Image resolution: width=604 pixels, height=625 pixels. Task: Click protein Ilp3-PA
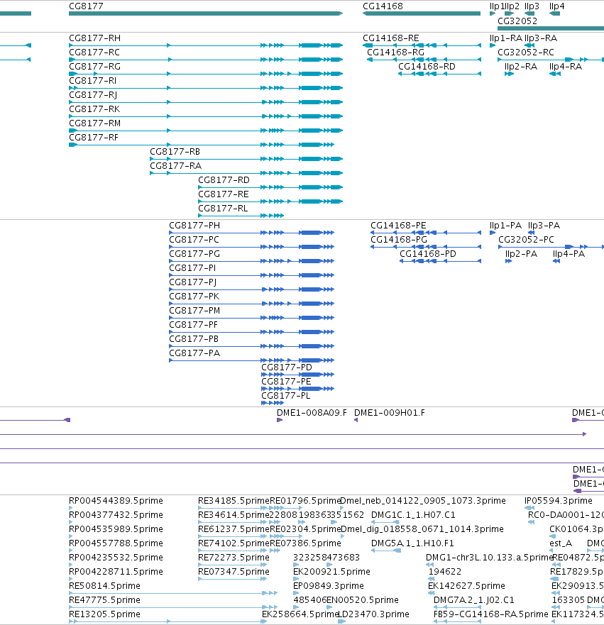pos(544,226)
